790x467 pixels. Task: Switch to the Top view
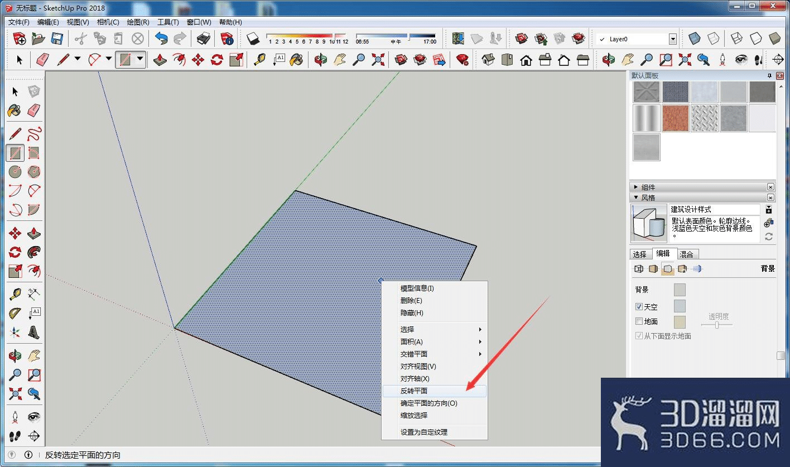click(507, 59)
